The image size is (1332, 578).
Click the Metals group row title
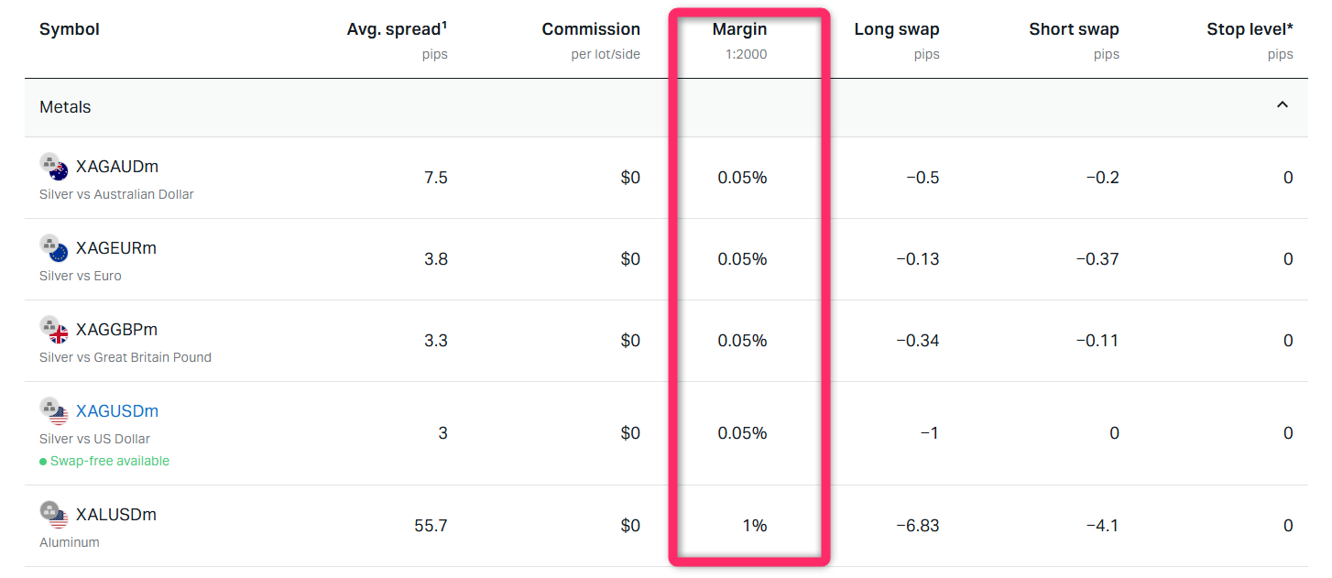click(65, 107)
